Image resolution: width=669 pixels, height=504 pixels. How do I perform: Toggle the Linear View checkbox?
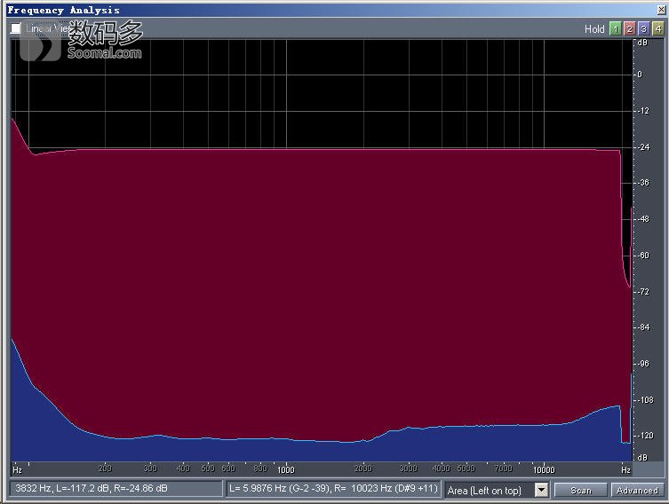pos(16,28)
